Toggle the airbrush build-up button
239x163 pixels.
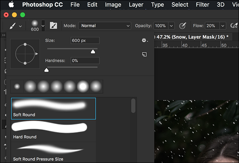pyautogui.click(x=234, y=26)
